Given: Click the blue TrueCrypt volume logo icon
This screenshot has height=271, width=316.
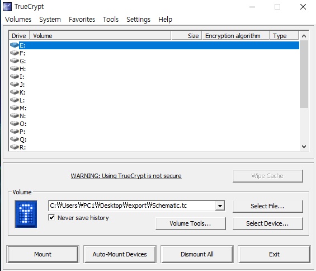Looking at the screenshot, I should (26, 214).
